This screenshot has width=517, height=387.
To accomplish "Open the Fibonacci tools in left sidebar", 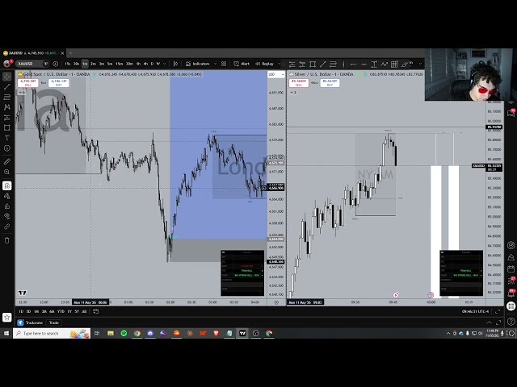I will [7, 97].
